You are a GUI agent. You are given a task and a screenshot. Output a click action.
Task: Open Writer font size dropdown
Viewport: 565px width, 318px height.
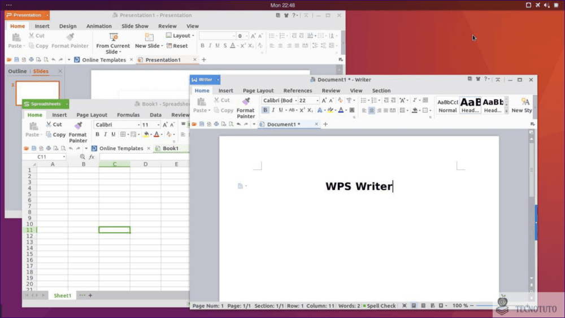coord(318,101)
